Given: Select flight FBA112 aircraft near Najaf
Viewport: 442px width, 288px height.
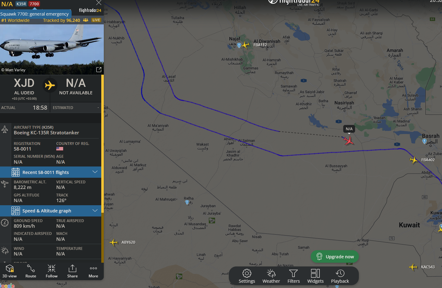Looking at the screenshot, I should [x=246, y=45].
